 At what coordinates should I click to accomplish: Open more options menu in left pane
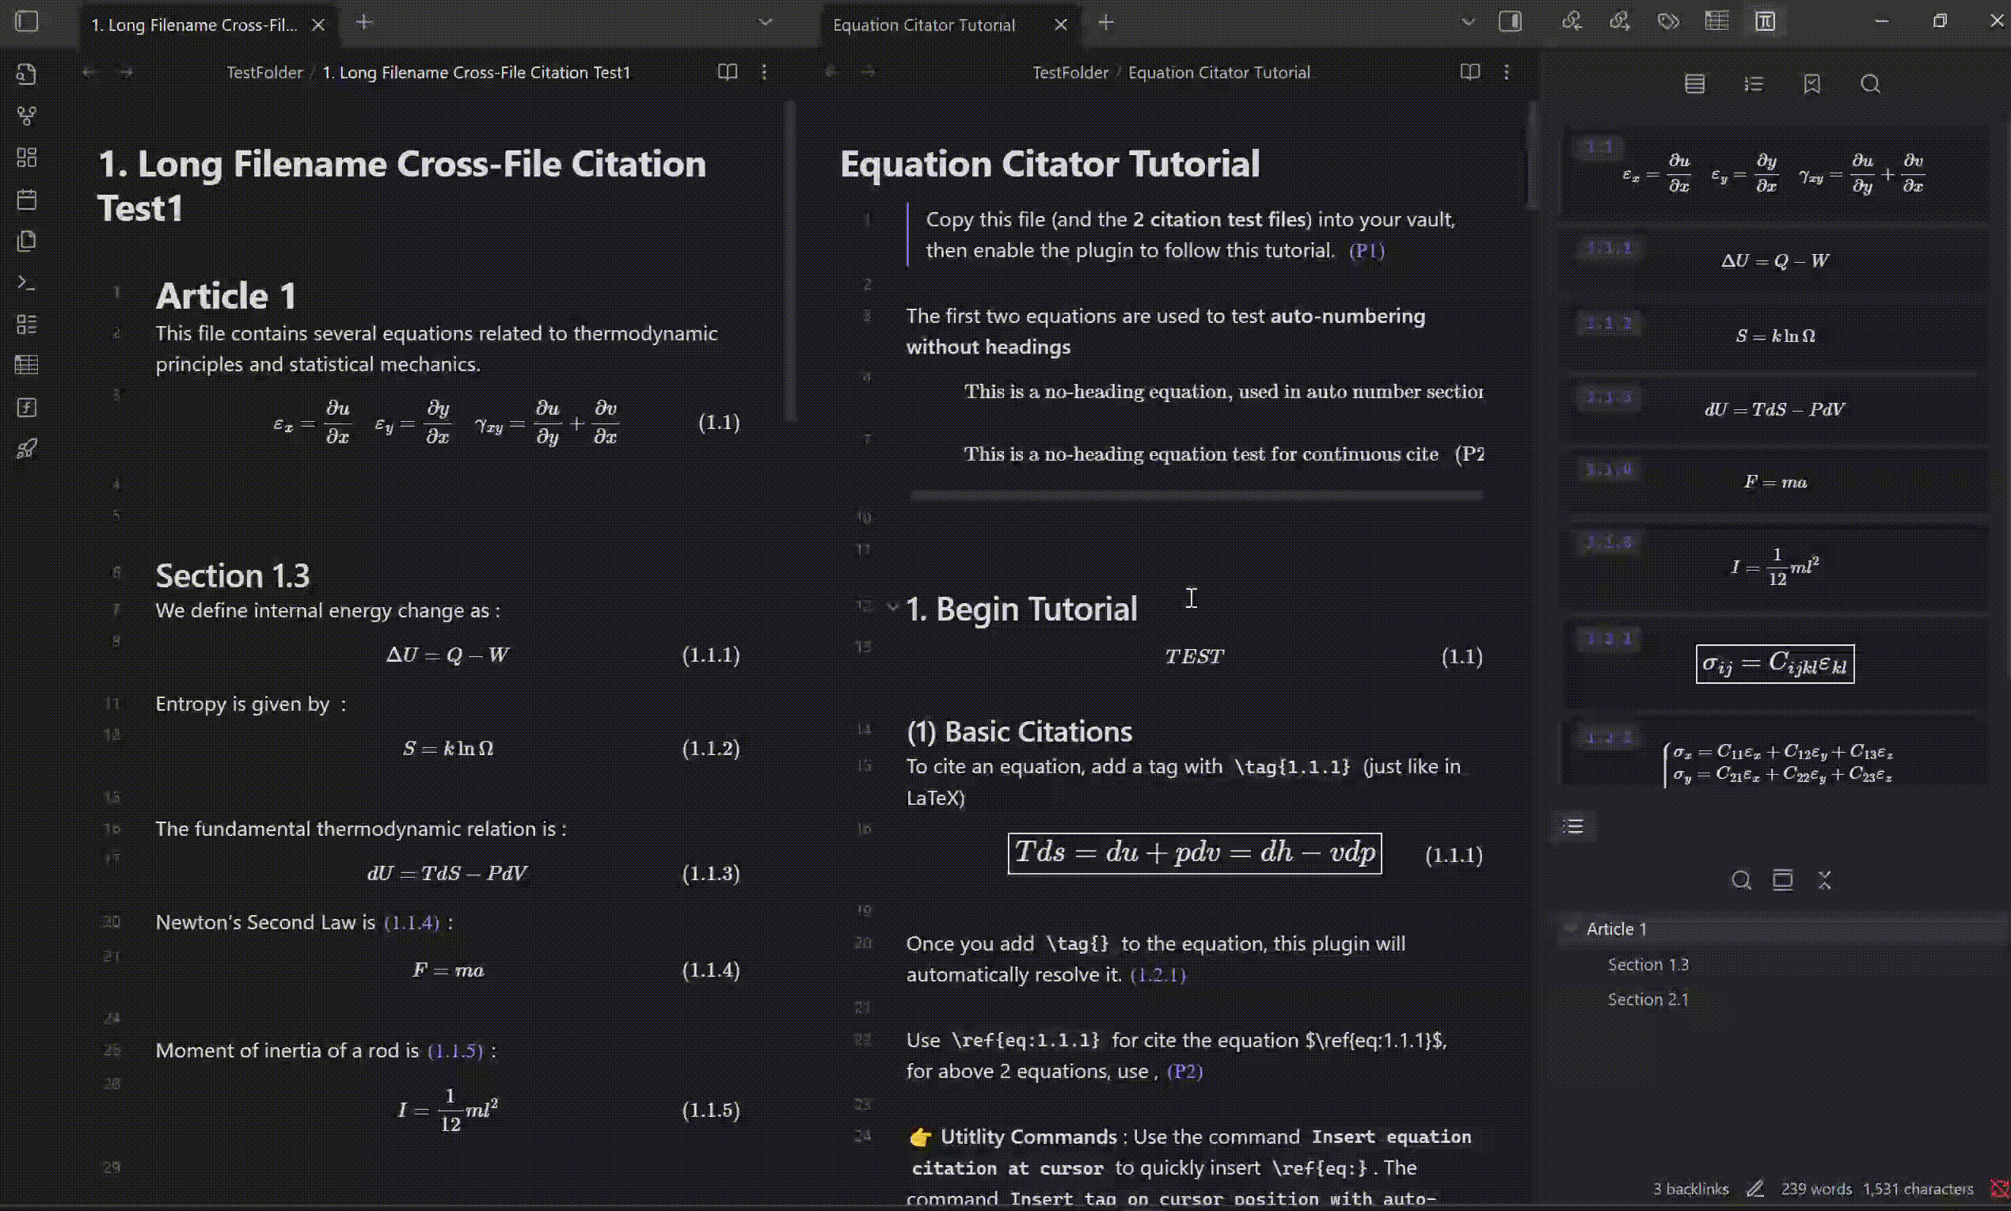pos(764,72)
